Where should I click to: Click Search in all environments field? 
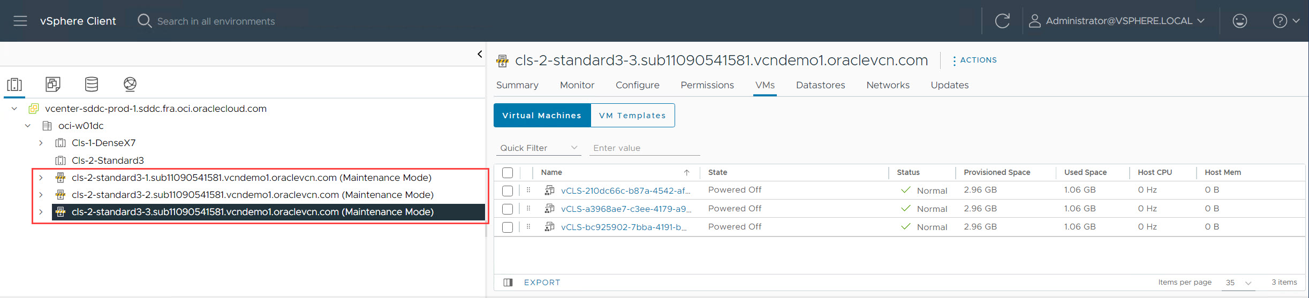216,21
